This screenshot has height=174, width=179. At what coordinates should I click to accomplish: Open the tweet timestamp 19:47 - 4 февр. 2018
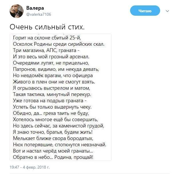click(30, 167)
